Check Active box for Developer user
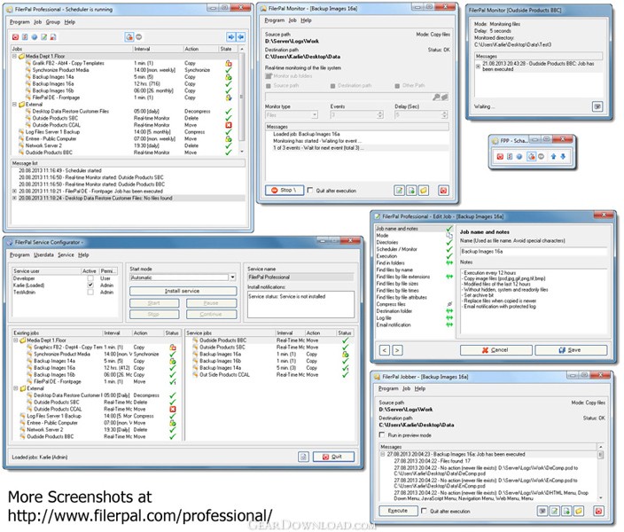 (90, 278)
